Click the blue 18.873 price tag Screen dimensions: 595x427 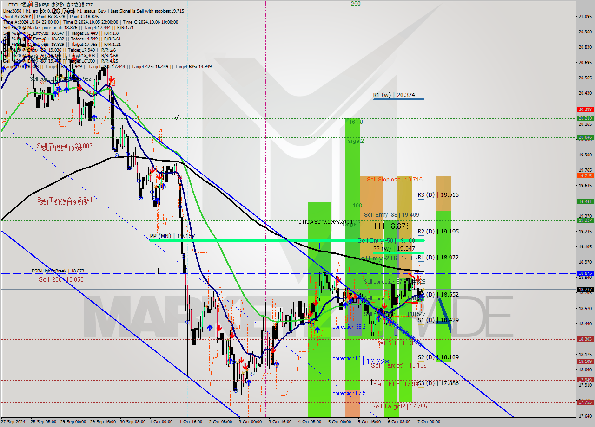[585, 273]
